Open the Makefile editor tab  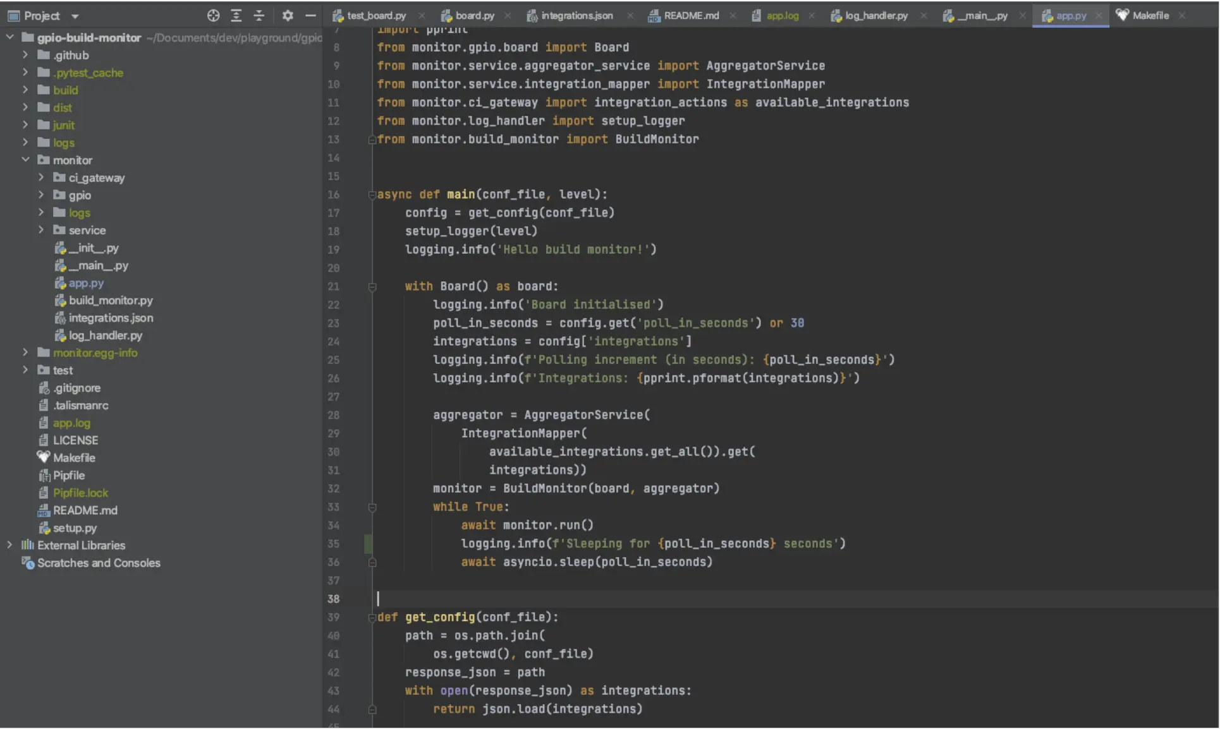pos(1150,16)
